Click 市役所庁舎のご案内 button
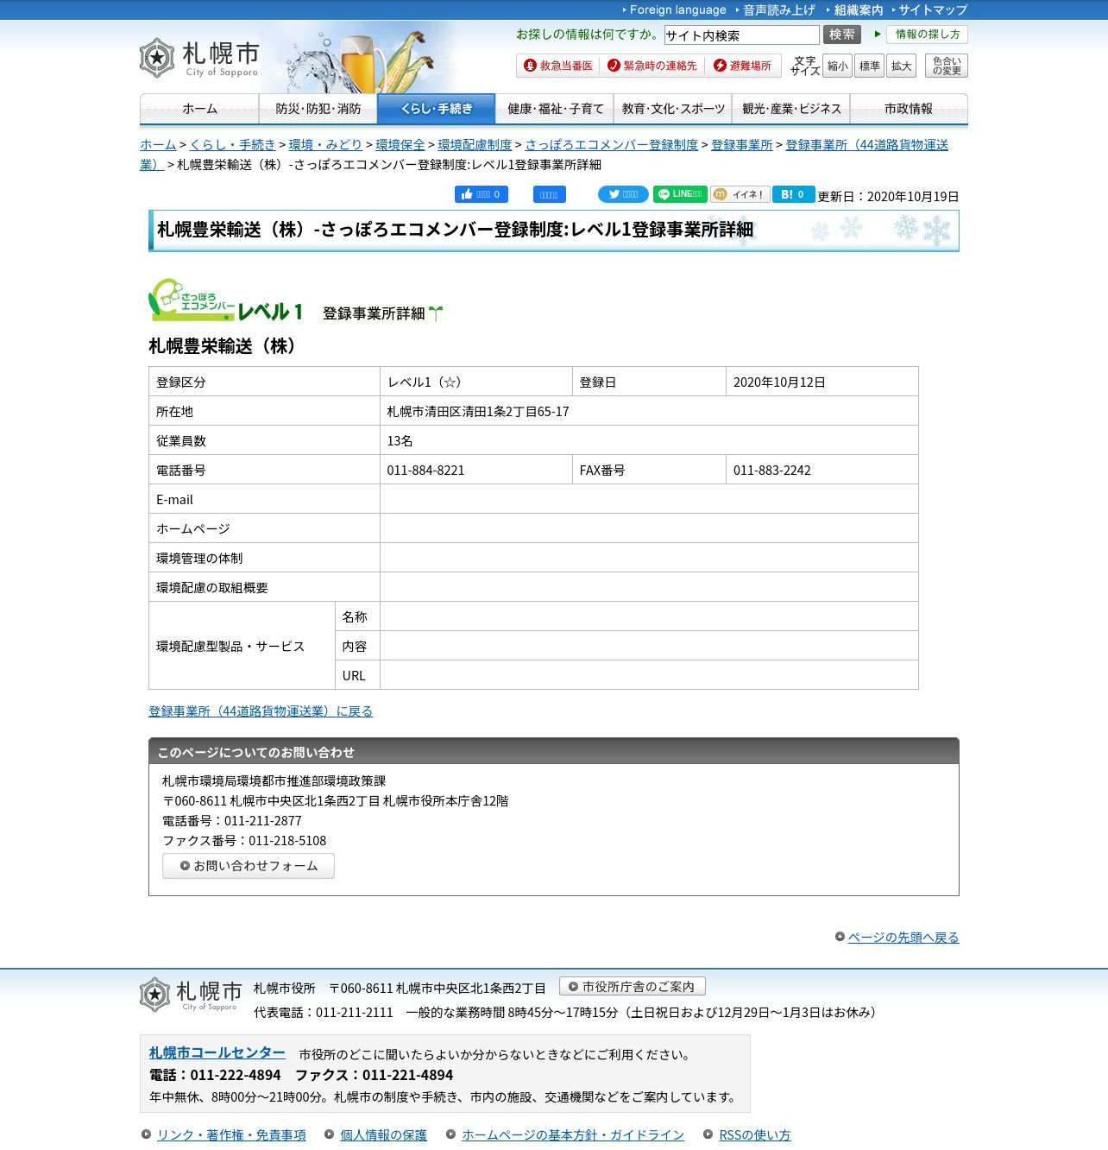Viewport: 1108px width, 1150px height. 633,986
